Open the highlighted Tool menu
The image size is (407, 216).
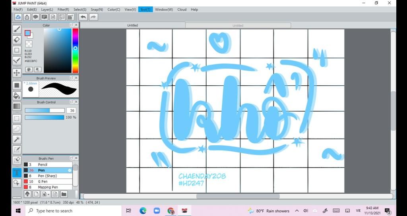point(145,10)
